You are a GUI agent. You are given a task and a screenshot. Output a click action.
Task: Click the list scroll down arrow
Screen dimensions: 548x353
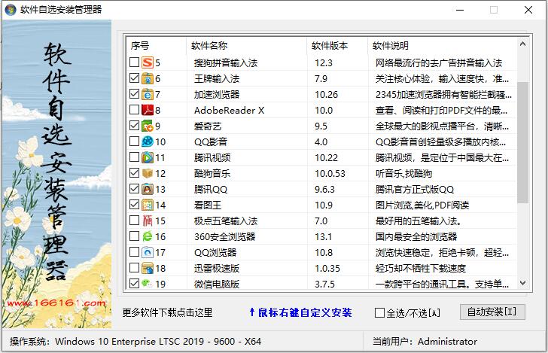[523, 283]
